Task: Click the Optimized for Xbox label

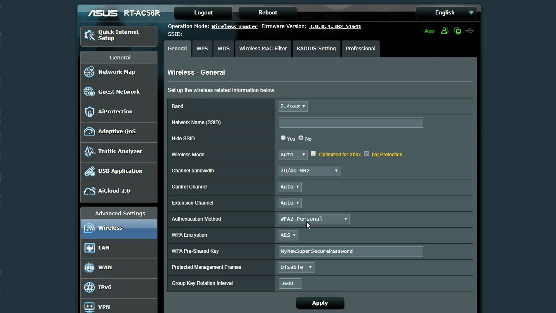Action: pyautogui.click(x=340, y=155)
